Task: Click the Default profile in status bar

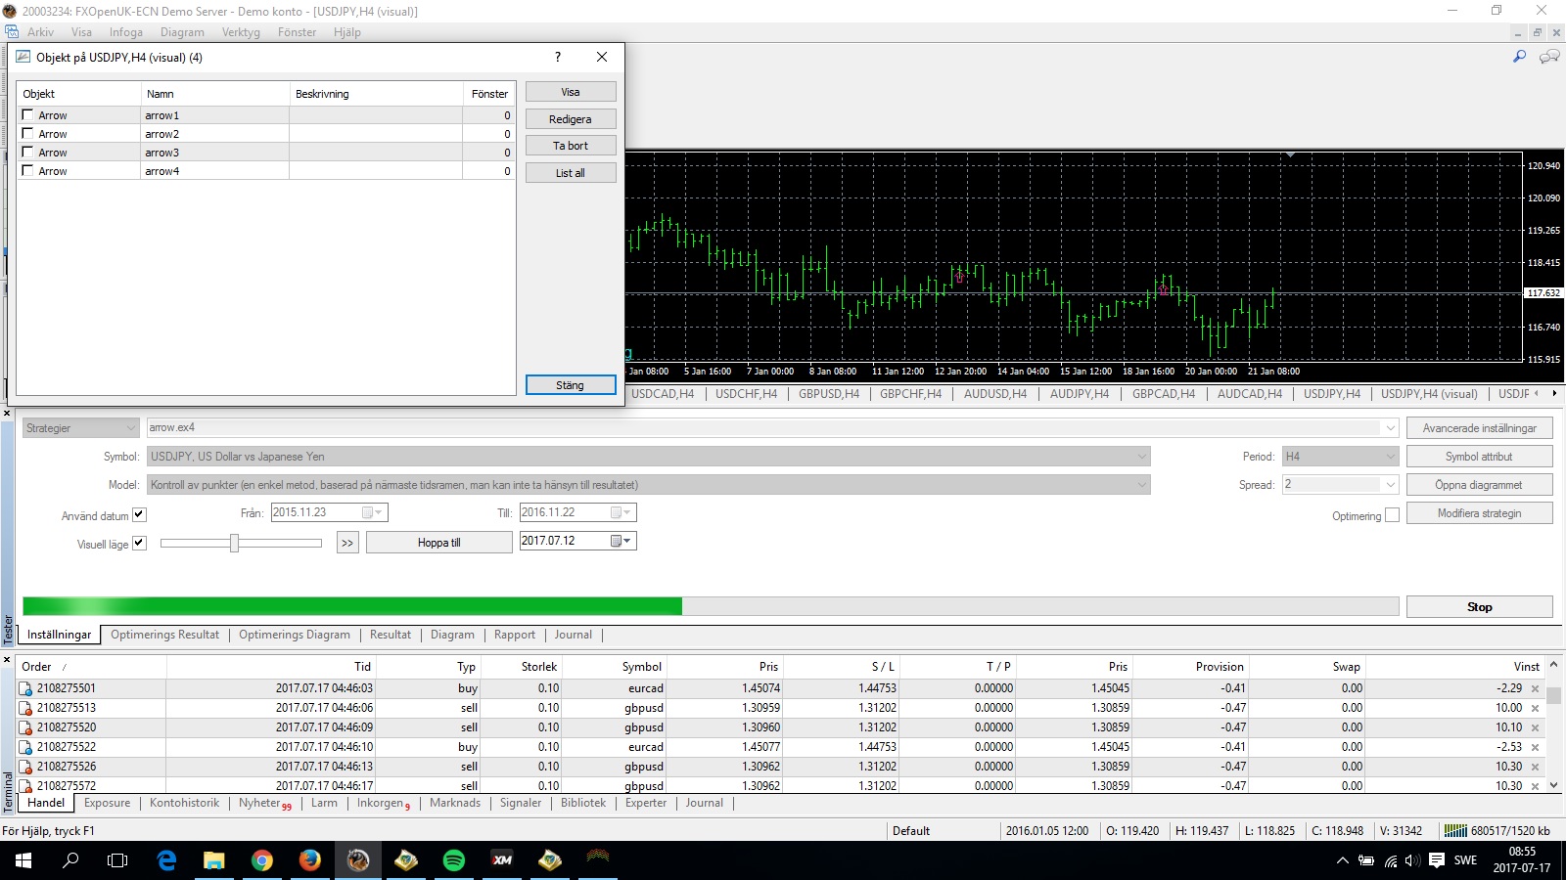Action: coord(911,831)
